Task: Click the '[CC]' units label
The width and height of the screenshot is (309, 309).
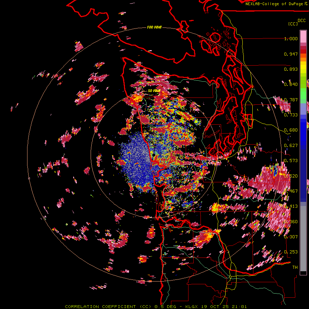Action: (293, 24)
